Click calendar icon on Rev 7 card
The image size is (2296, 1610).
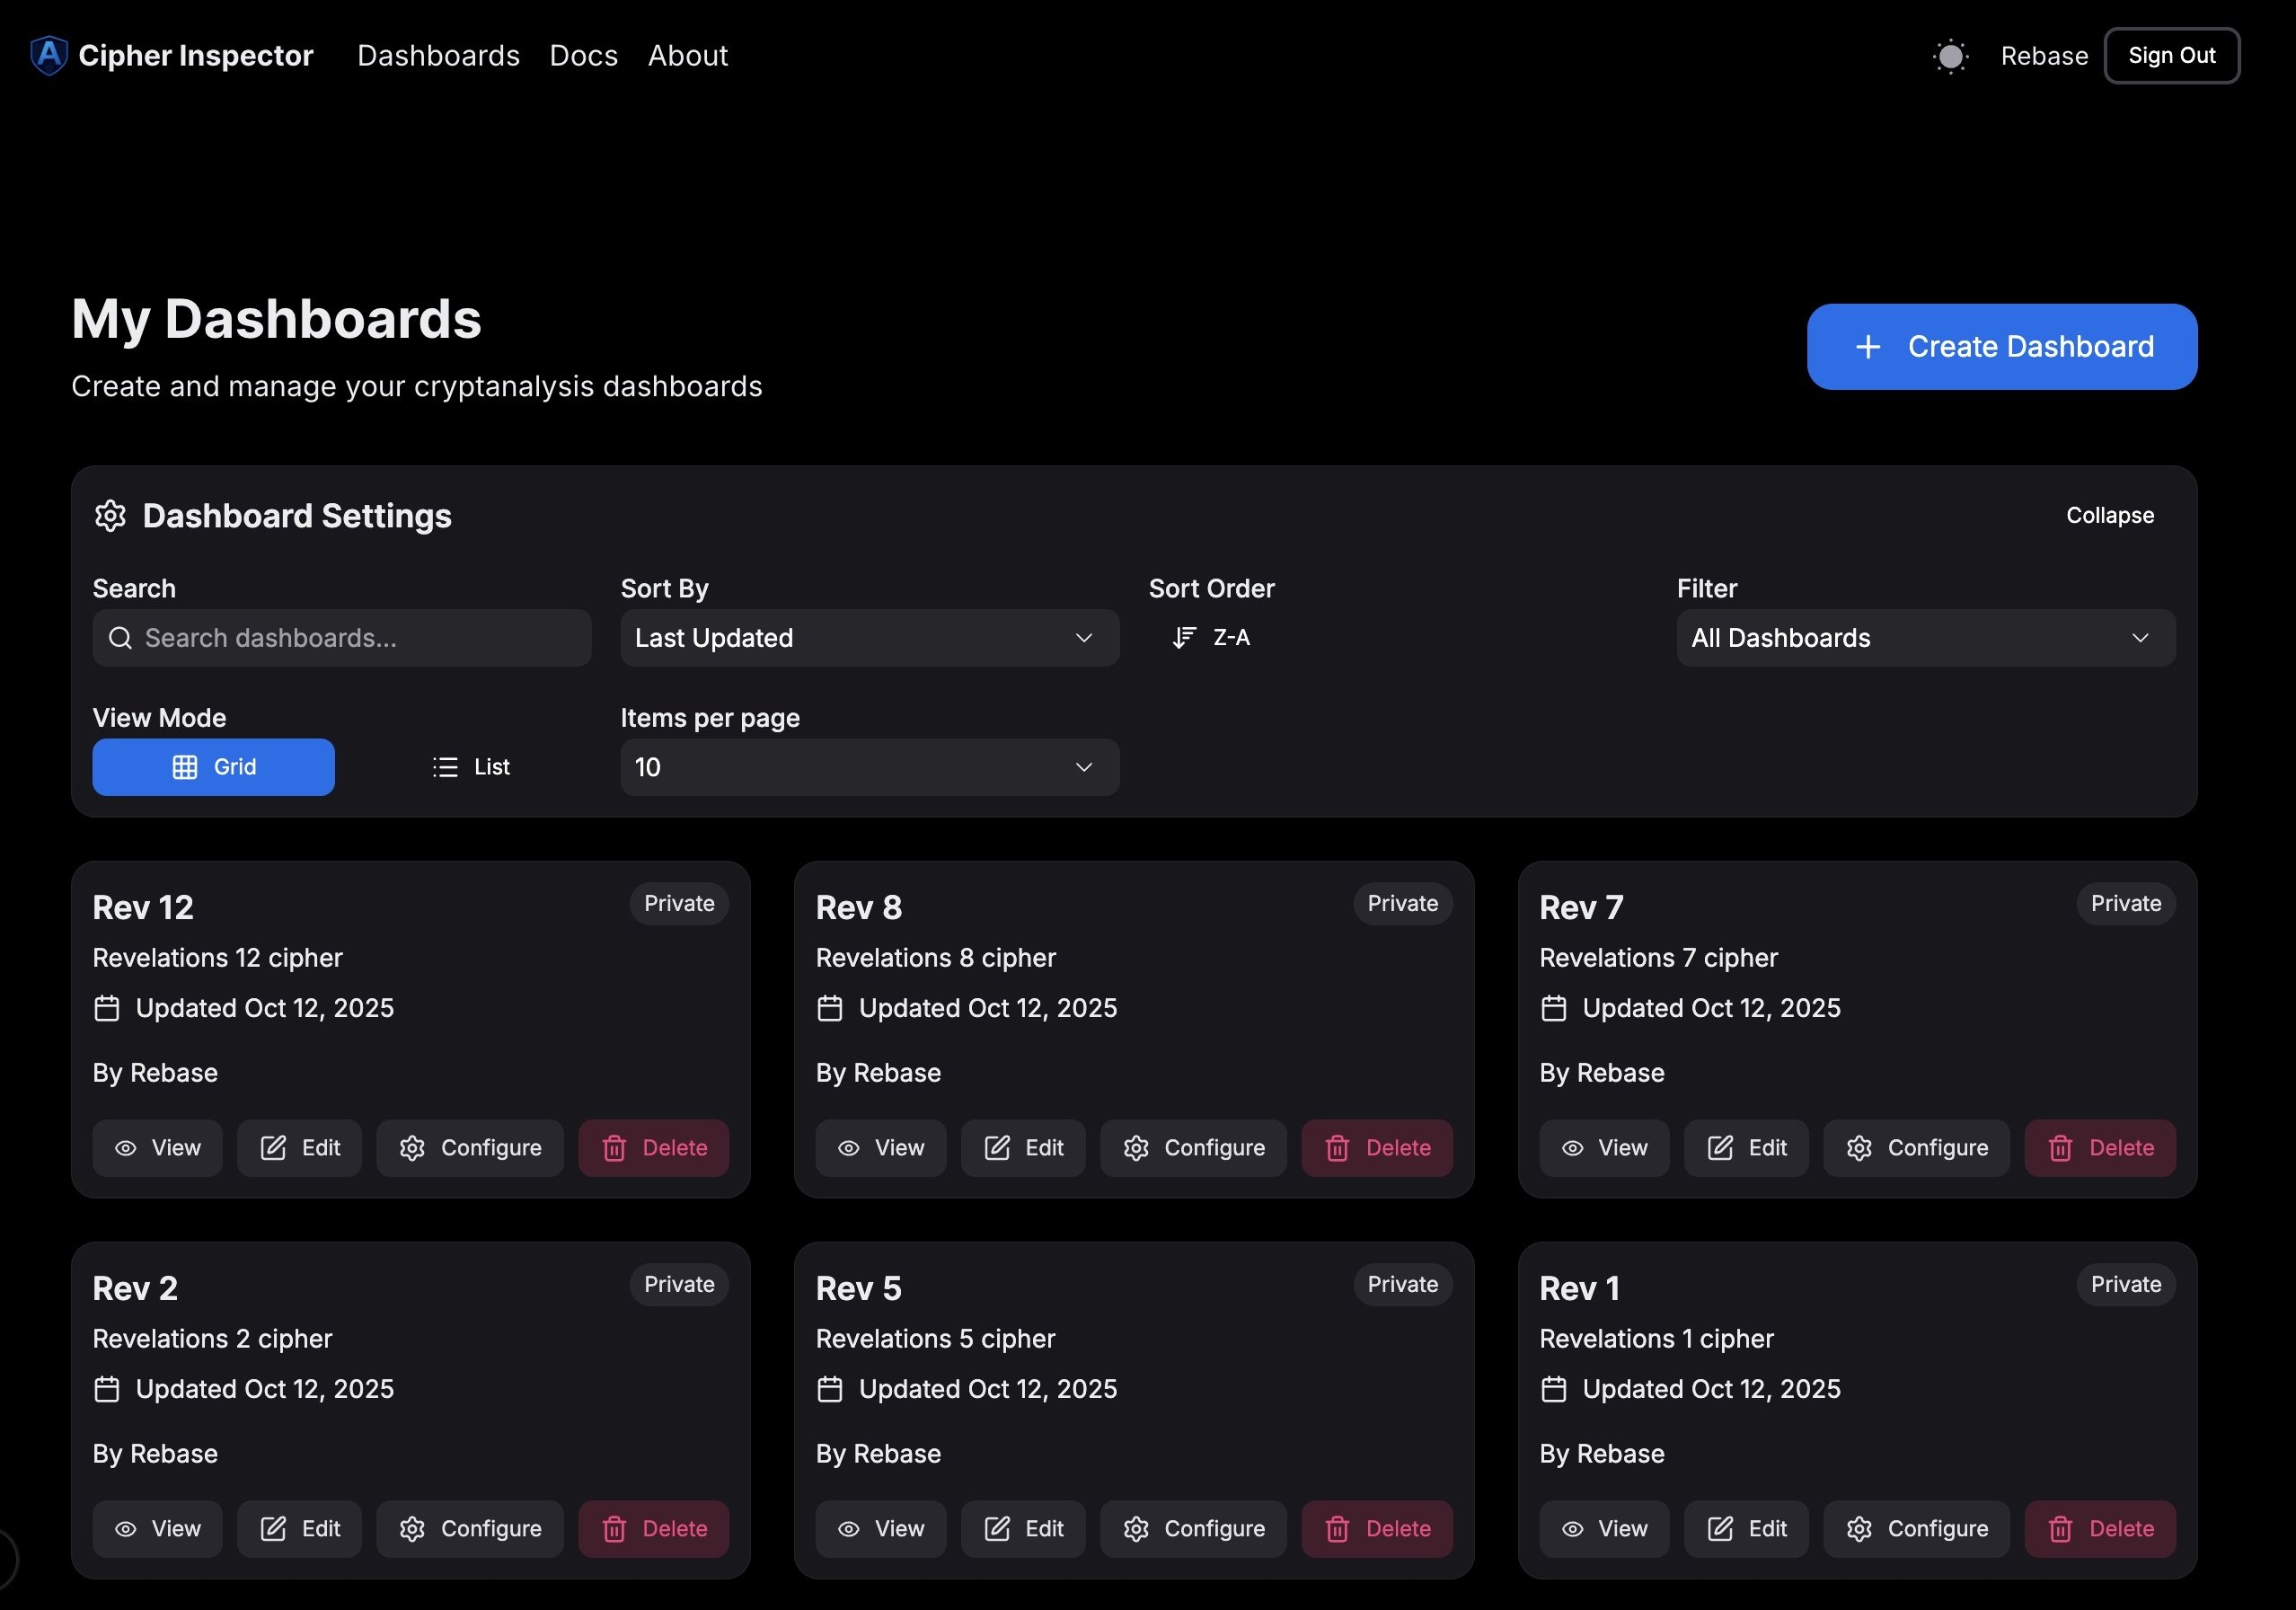(1553, 1008)
